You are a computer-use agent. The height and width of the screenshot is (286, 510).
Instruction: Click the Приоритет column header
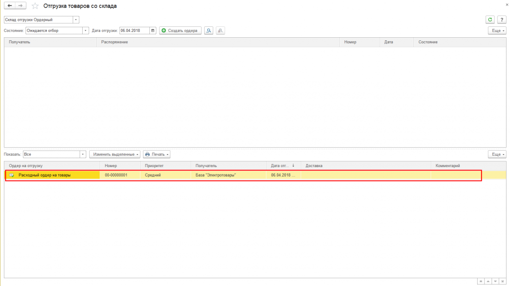click(165, 166)
